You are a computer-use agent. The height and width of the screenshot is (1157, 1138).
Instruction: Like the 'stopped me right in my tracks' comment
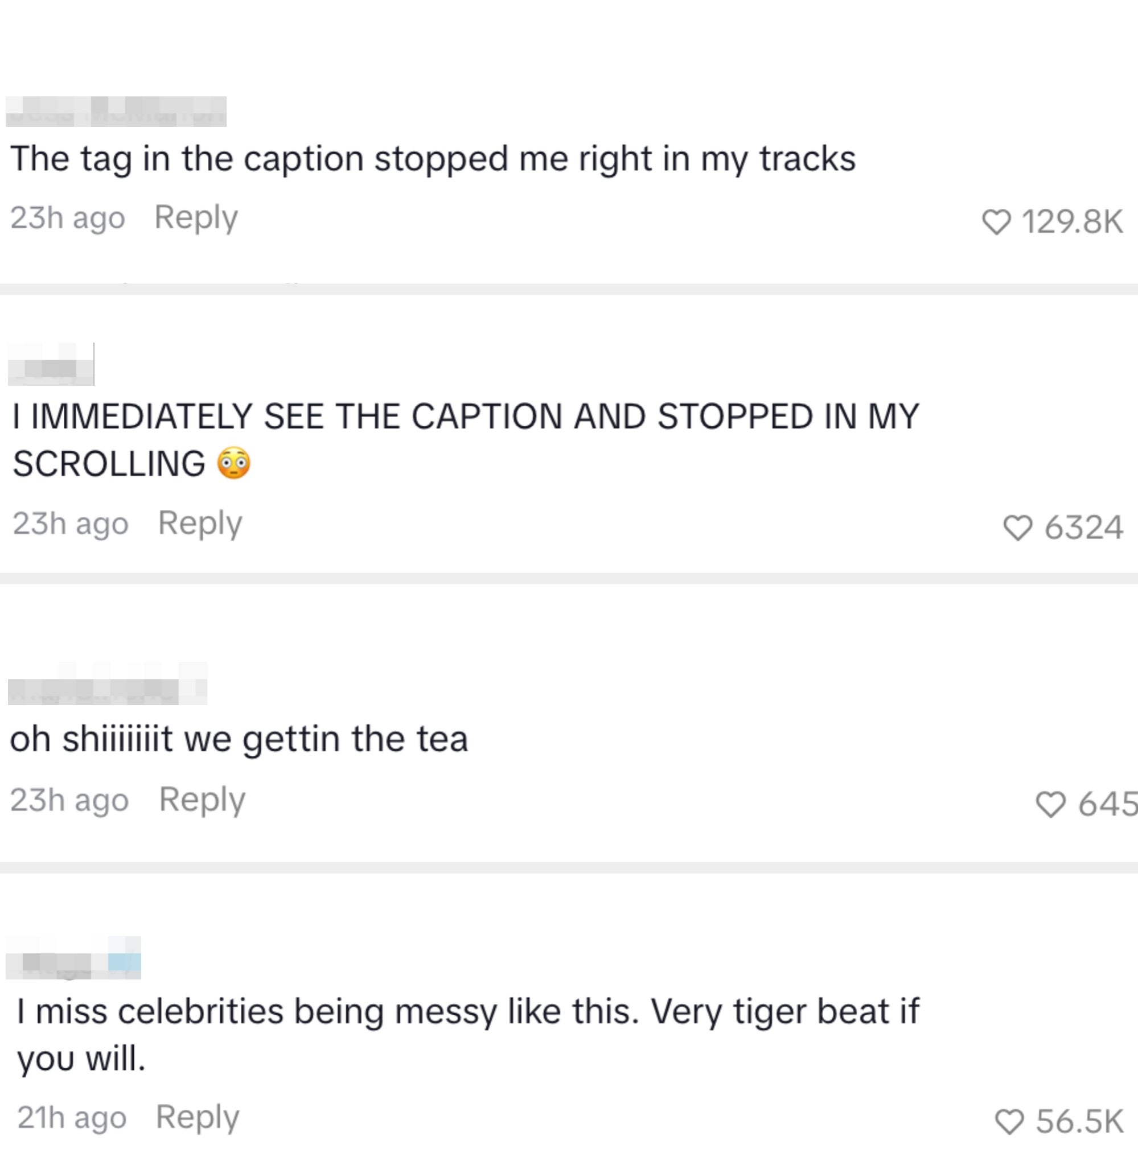pos(996,222)
